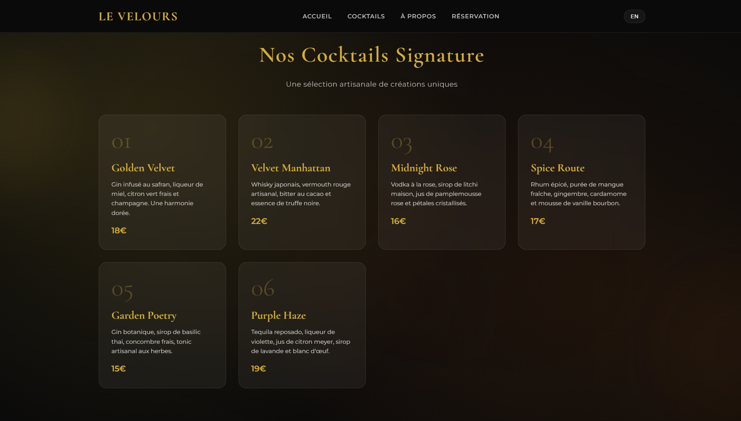Screen dimensions: 741x421
Task: Select the Golden Velvet cocktail title
Action: click(x=143, y=168)
